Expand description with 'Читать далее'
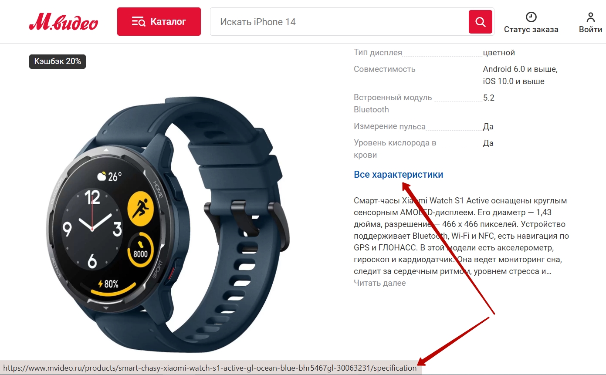606x375 pixels. click(x=379, y=283)
